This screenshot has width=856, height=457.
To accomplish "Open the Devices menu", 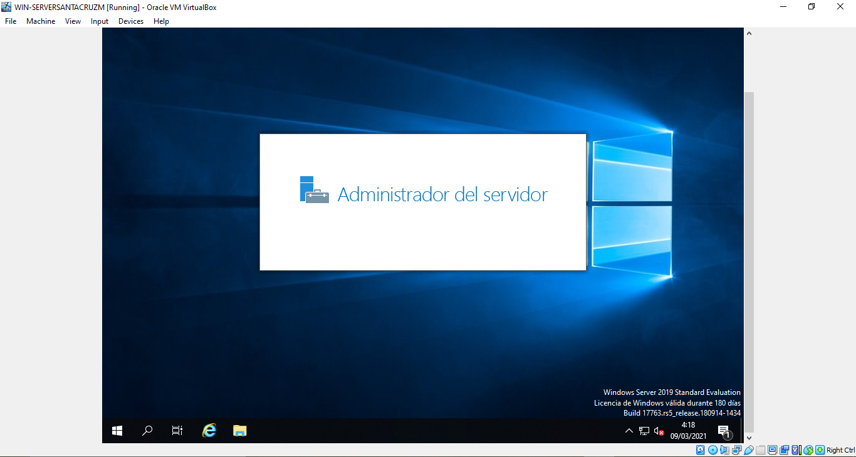I will [x=130, y=21].
